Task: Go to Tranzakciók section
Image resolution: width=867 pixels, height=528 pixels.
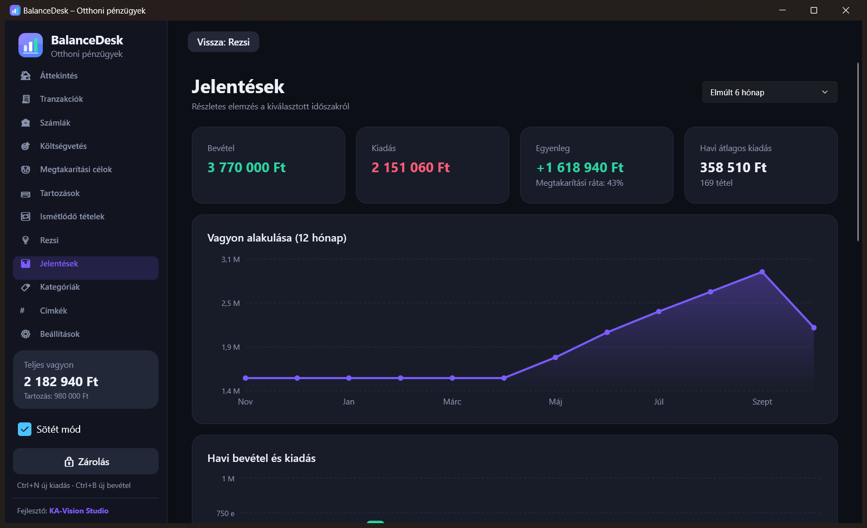Action: (86, 99)
